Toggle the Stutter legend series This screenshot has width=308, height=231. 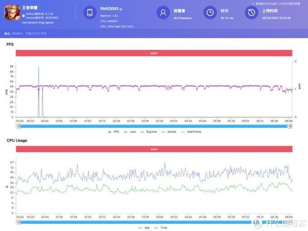click(x=169, y=132)
